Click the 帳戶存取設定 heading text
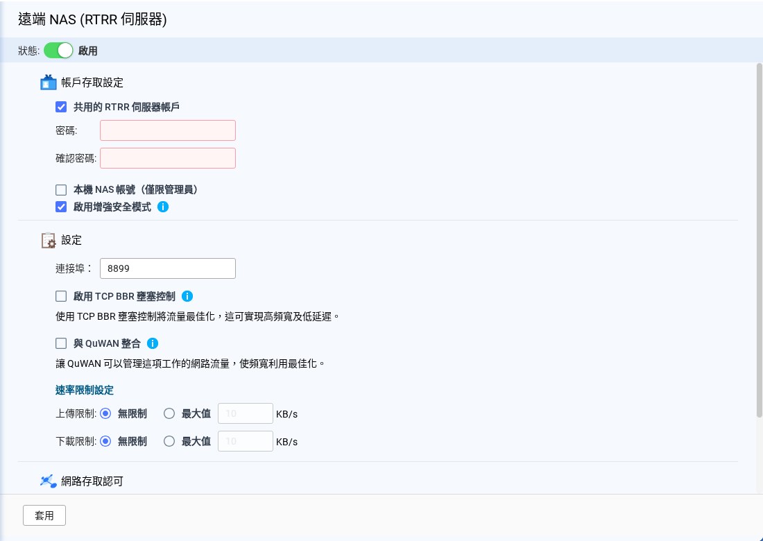The width and height of the screenshot is (763, 541). click(92, 83)
